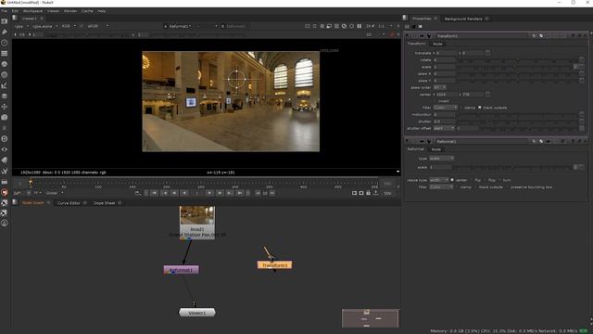Image resolution: width=593 pixels, height=334 pixels.
Task: Click the Node Graph pane content-menu icon
Action: click(15, 202)
